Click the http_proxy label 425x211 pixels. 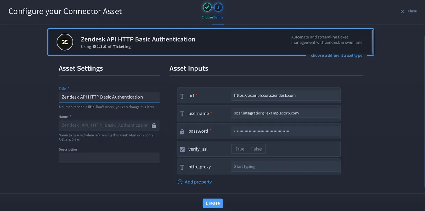click(x=200, y=167)
